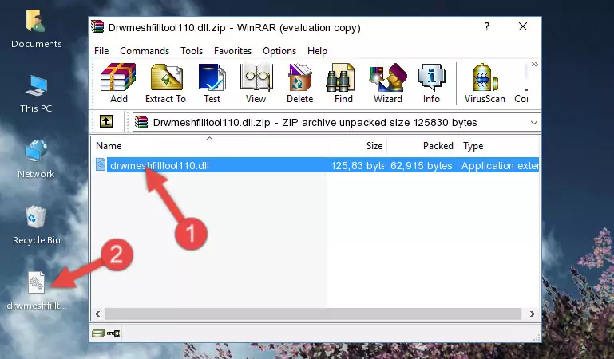The height and width of the screenshot is (359, 614).
Task: Open the Help menu
Action: click(317, 51)
